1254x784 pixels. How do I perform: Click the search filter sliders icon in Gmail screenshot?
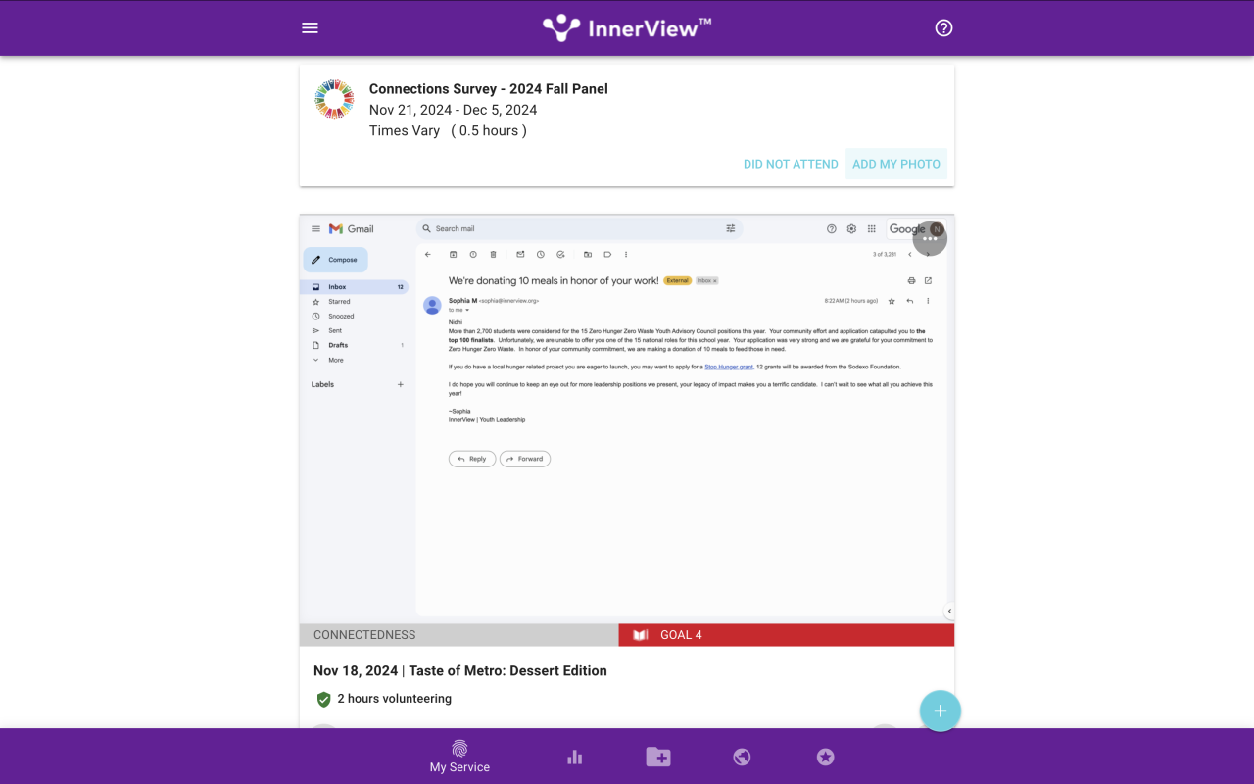[731, 228]
